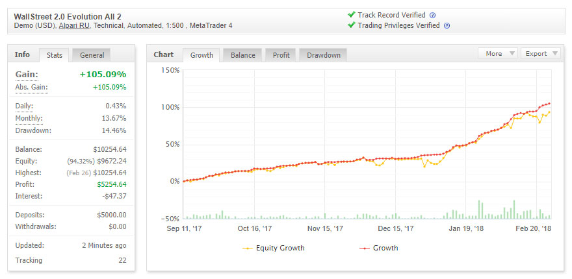Screen dimensions: 572x279
Task: Click the Oct 16, '17 axis label
Action: click(x=255, y=229)
